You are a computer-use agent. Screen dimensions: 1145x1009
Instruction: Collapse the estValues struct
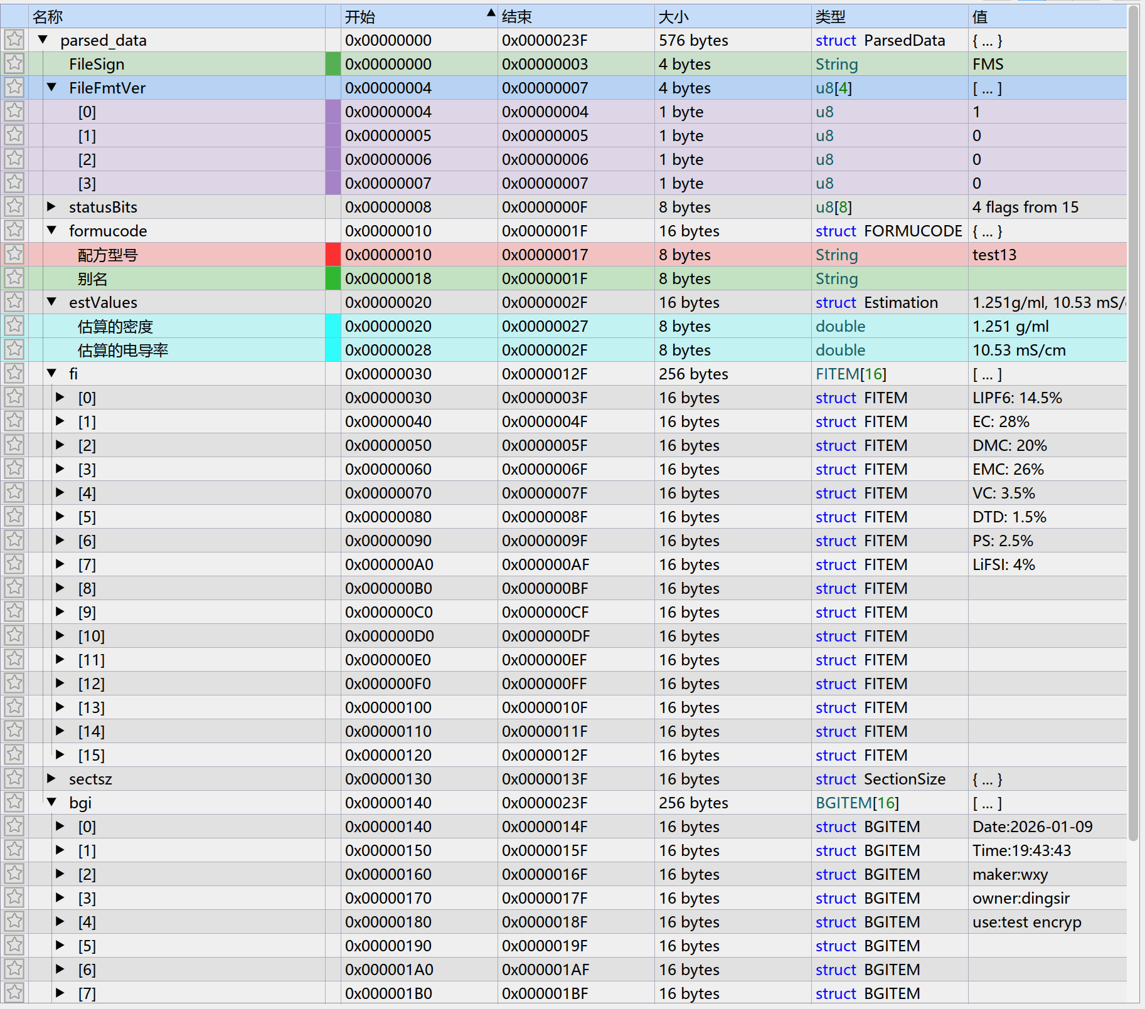coord(52,302)
